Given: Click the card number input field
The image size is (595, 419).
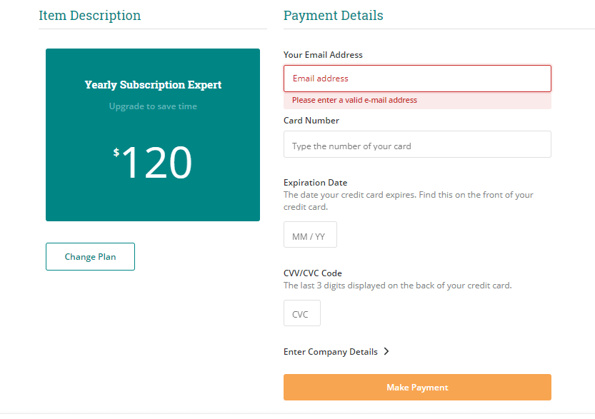Looking at the screenshot, I should tap(417, 144).
